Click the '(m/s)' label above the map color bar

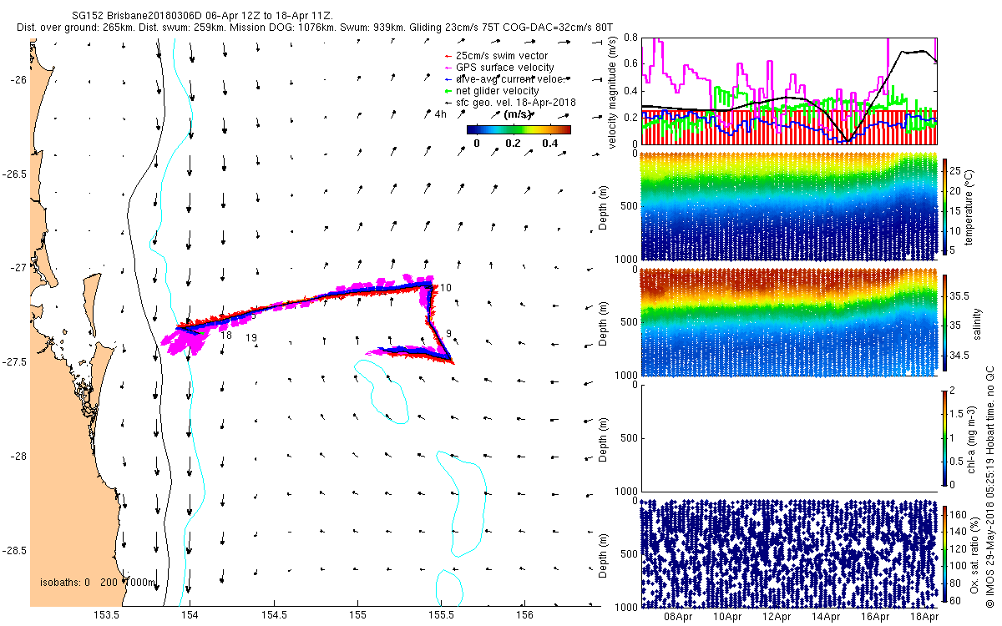click(x=519, y=114)
